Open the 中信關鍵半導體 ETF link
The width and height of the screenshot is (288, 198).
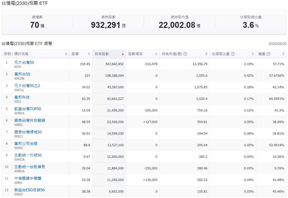pyautogui.click(x=28, y=178)
